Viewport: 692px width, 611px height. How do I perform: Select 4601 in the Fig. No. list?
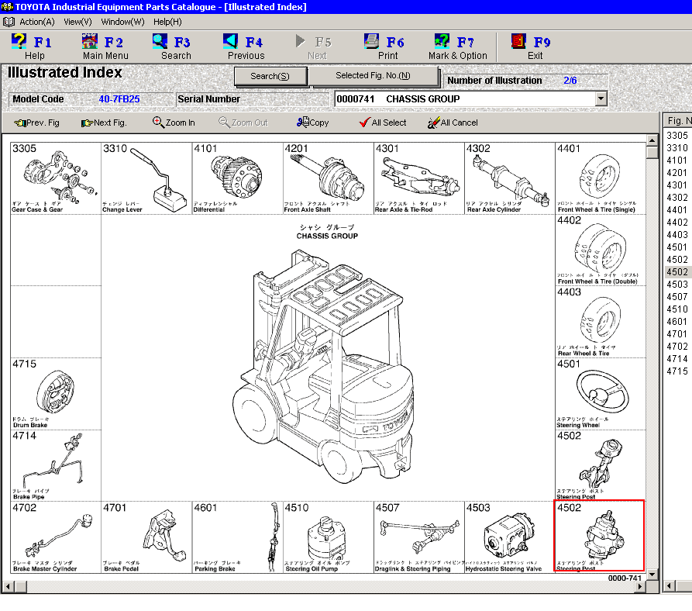tap(677, 321)
